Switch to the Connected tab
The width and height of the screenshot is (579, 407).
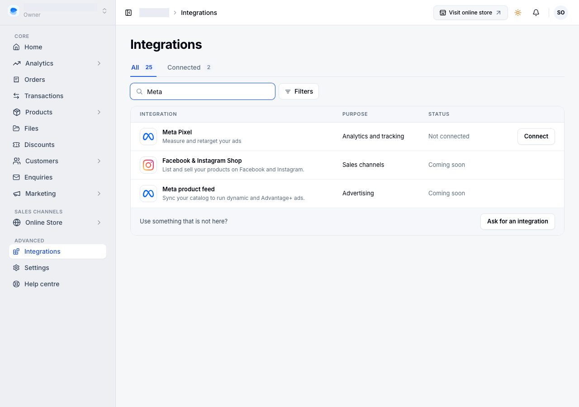tap(190, 67)
